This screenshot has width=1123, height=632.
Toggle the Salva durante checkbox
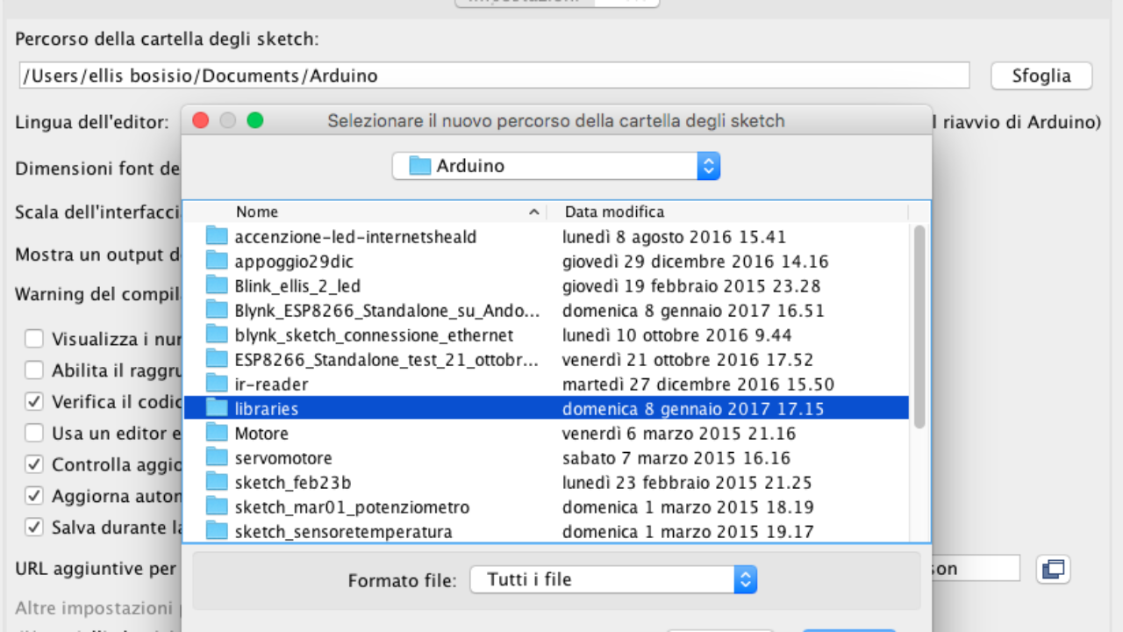(34, 528)
